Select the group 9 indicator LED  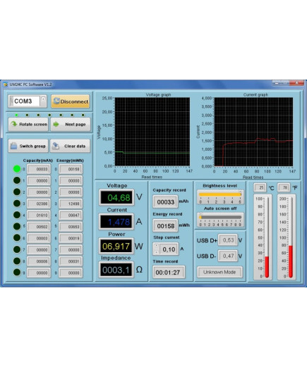(17, 273)
